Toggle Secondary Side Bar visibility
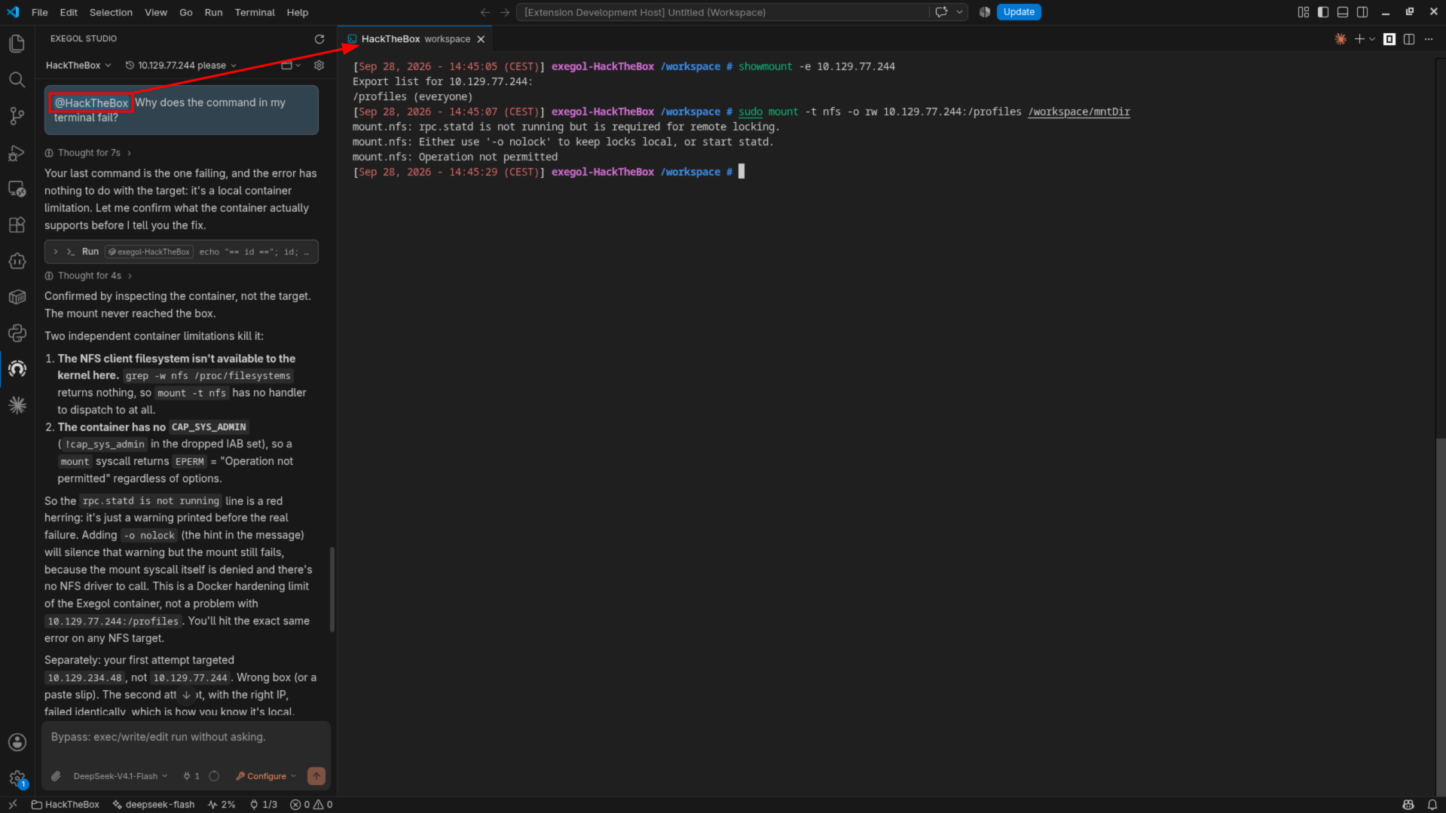The image size is (1446, 813). (1362, 12)
